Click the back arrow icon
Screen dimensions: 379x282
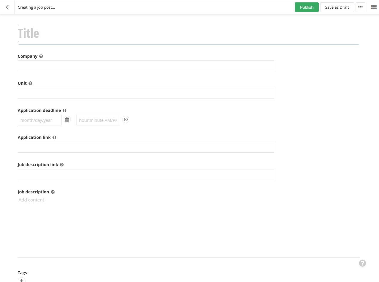point(7,7)
